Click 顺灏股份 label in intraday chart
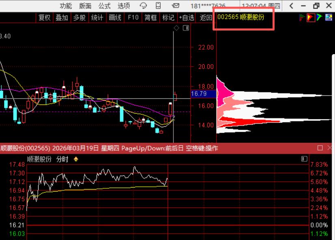The height and width of the screenshot is (240, 335). point(39,159)
